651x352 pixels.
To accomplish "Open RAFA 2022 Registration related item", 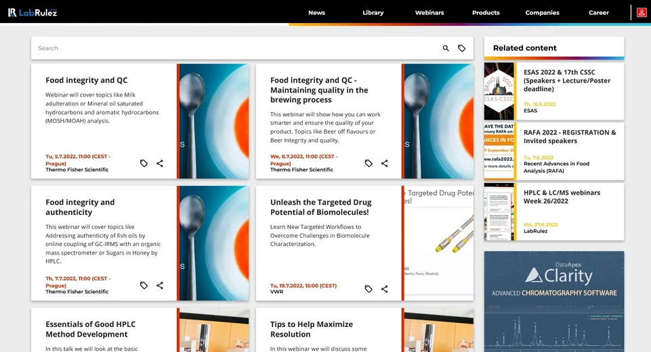I will (x=570, y=136).
